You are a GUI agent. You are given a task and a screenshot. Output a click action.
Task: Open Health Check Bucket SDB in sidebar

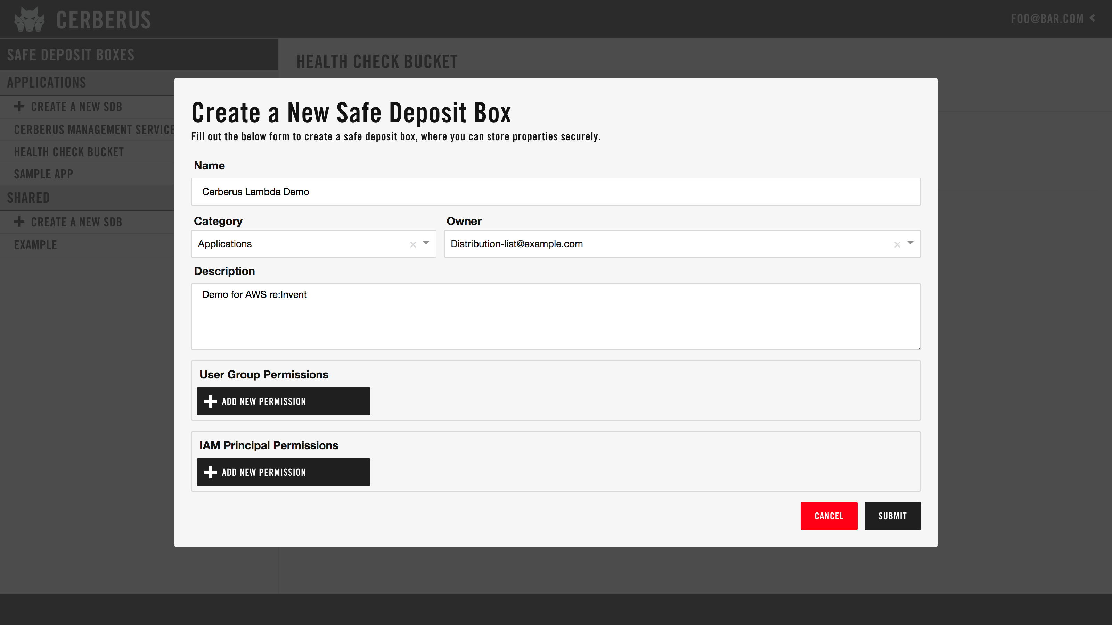[69, 152]
